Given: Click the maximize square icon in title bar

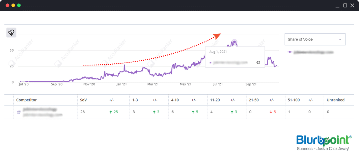Looking at the screenshot, I should point(345,5).
